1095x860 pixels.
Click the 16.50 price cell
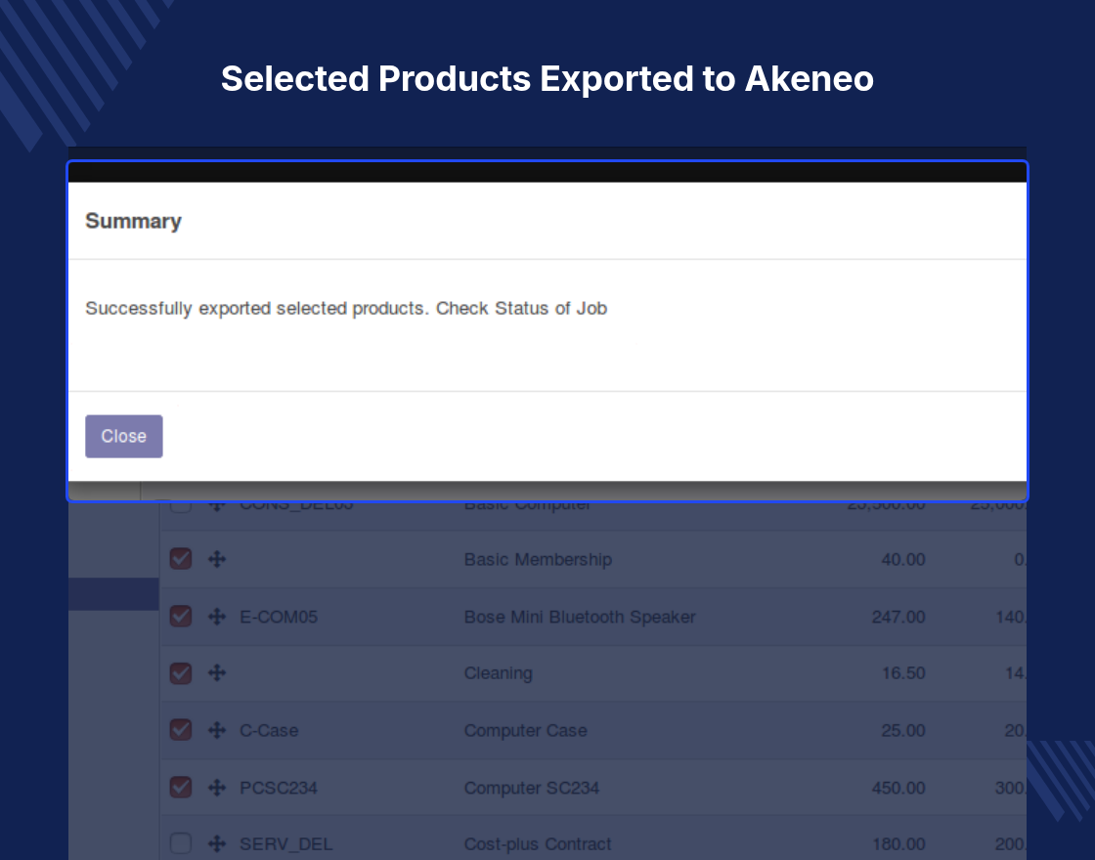pos(903,673)
